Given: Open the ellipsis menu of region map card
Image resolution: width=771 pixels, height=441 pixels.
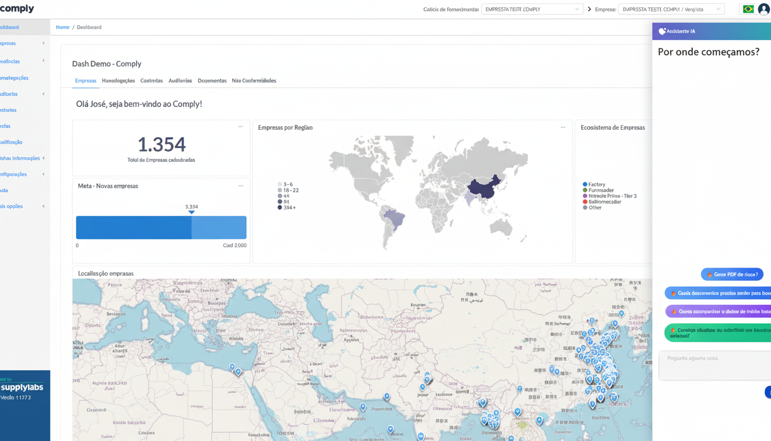Looking at the screenshot, I should tap(563, 127).
